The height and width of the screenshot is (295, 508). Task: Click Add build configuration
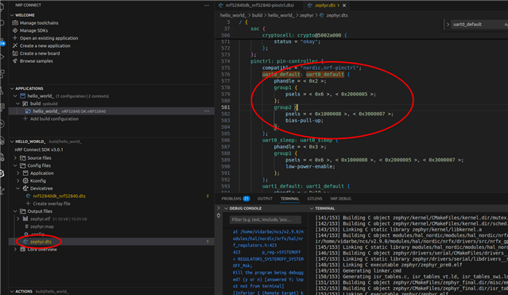coord(54,118)
